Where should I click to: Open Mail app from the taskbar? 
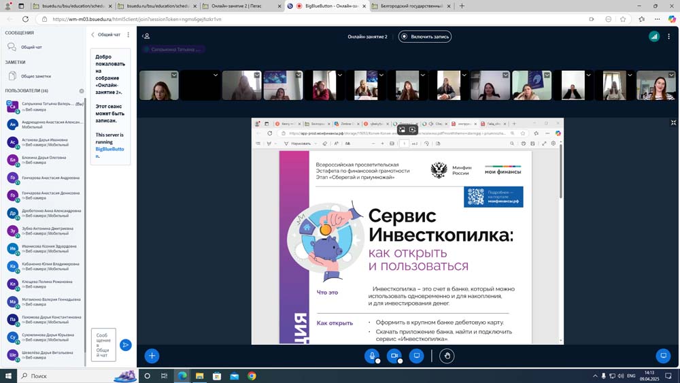[234, 376]
